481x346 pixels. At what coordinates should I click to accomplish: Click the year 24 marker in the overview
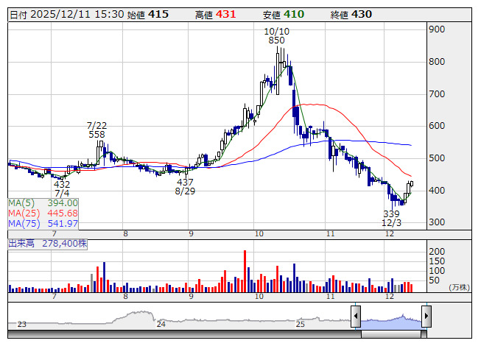pyautogui.click(x=161, y=324)
